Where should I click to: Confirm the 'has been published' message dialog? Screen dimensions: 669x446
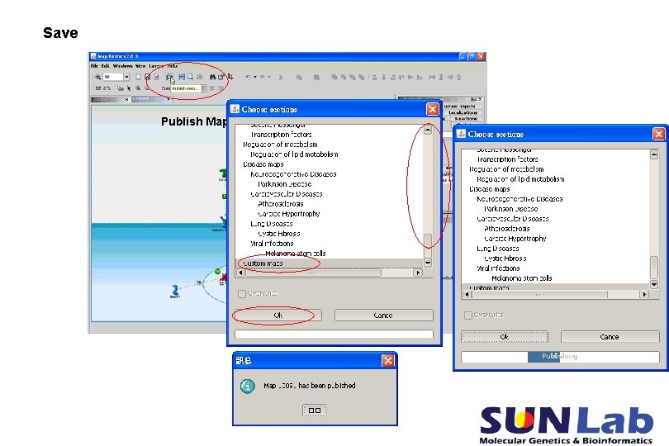coord(315,410)
